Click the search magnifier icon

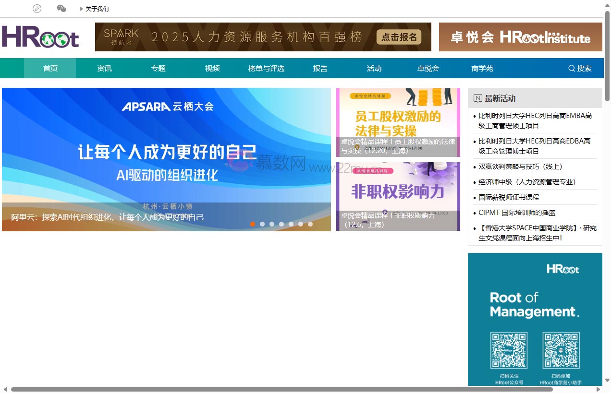pyautogui.click(x=572, y=68)
